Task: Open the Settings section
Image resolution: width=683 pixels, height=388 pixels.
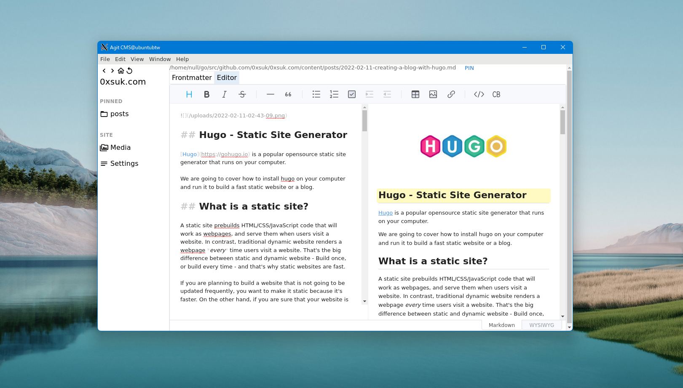Action: [x=119, y=164]
